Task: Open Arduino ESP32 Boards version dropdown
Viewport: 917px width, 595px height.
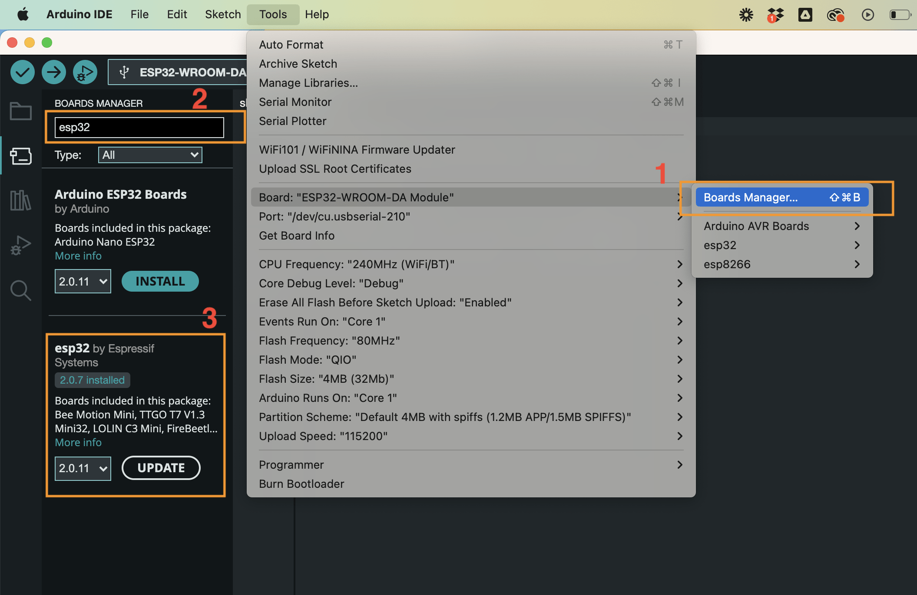Action: pyautogui.click(x=83, y=281)
